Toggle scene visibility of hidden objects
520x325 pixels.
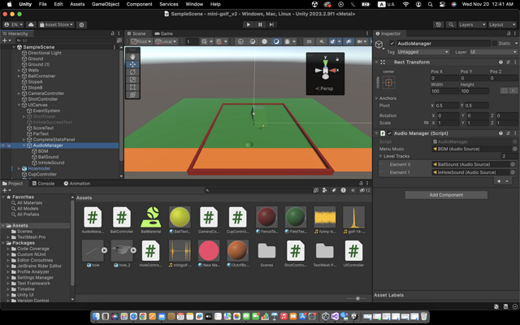click(x=349, y=41)
